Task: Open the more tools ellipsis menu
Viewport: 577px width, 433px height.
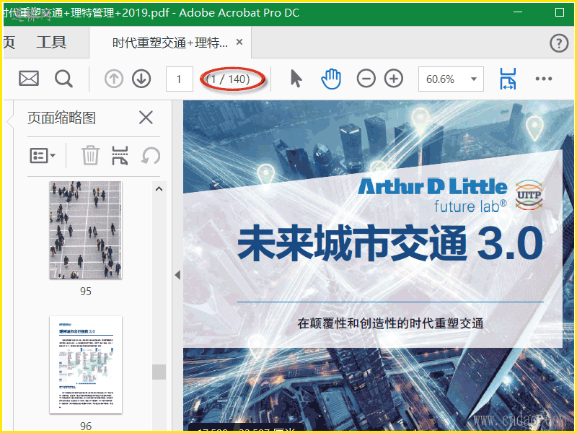Action: (x=544, y=79)
